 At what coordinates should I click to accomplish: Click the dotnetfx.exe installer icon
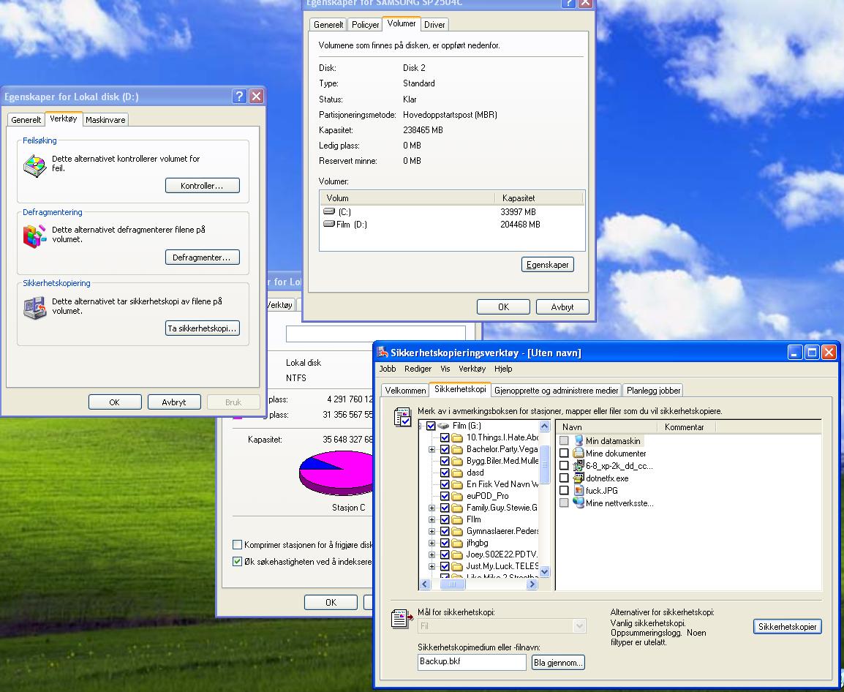coord(579,478)
